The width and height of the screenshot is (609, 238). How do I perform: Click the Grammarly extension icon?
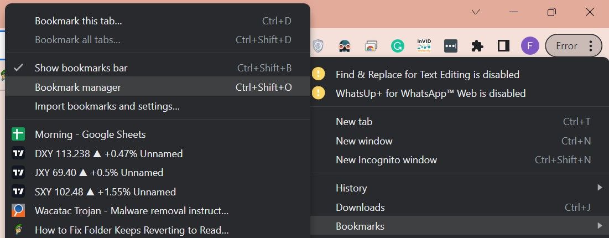pos(397,46)
